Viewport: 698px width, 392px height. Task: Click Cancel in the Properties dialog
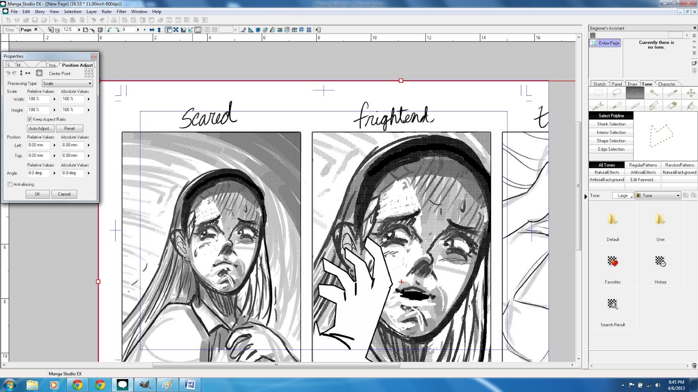64,194
